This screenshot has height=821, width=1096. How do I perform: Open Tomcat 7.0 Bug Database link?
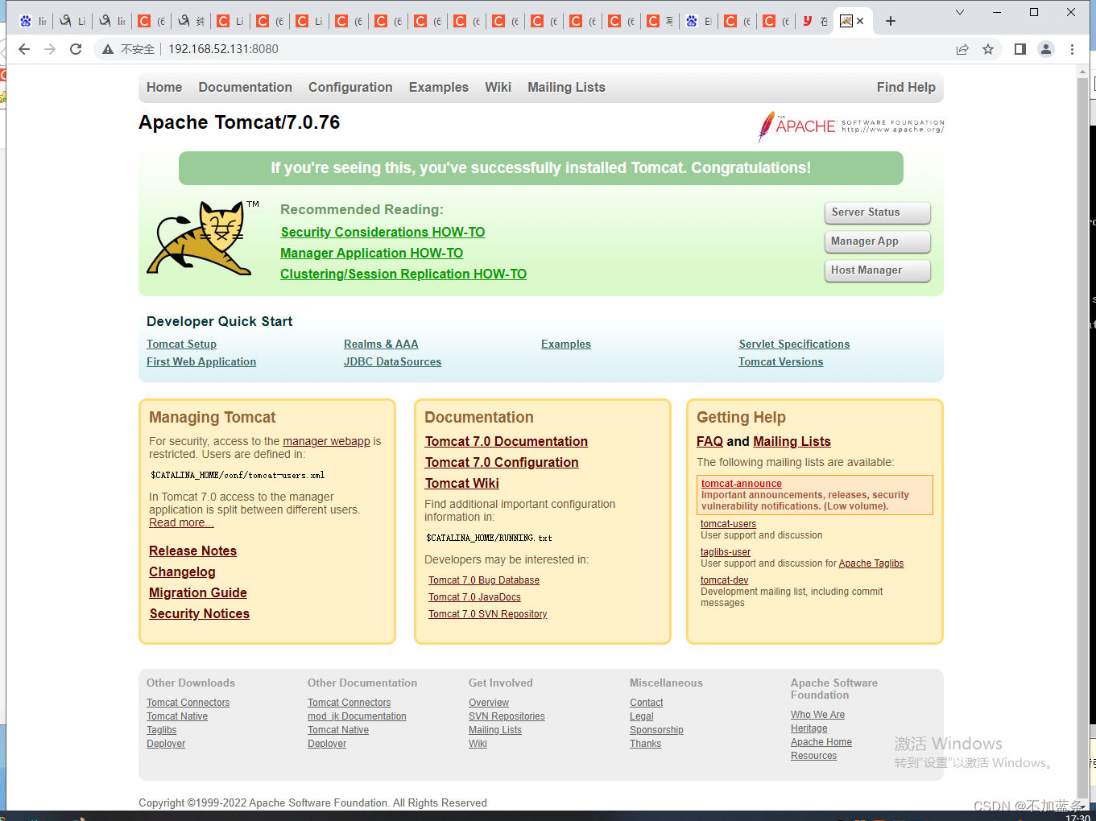[x=484, y=580]
